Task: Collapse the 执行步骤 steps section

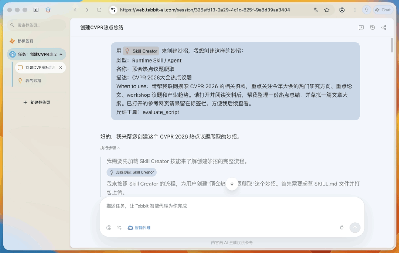Action: [x=110, y=148]
